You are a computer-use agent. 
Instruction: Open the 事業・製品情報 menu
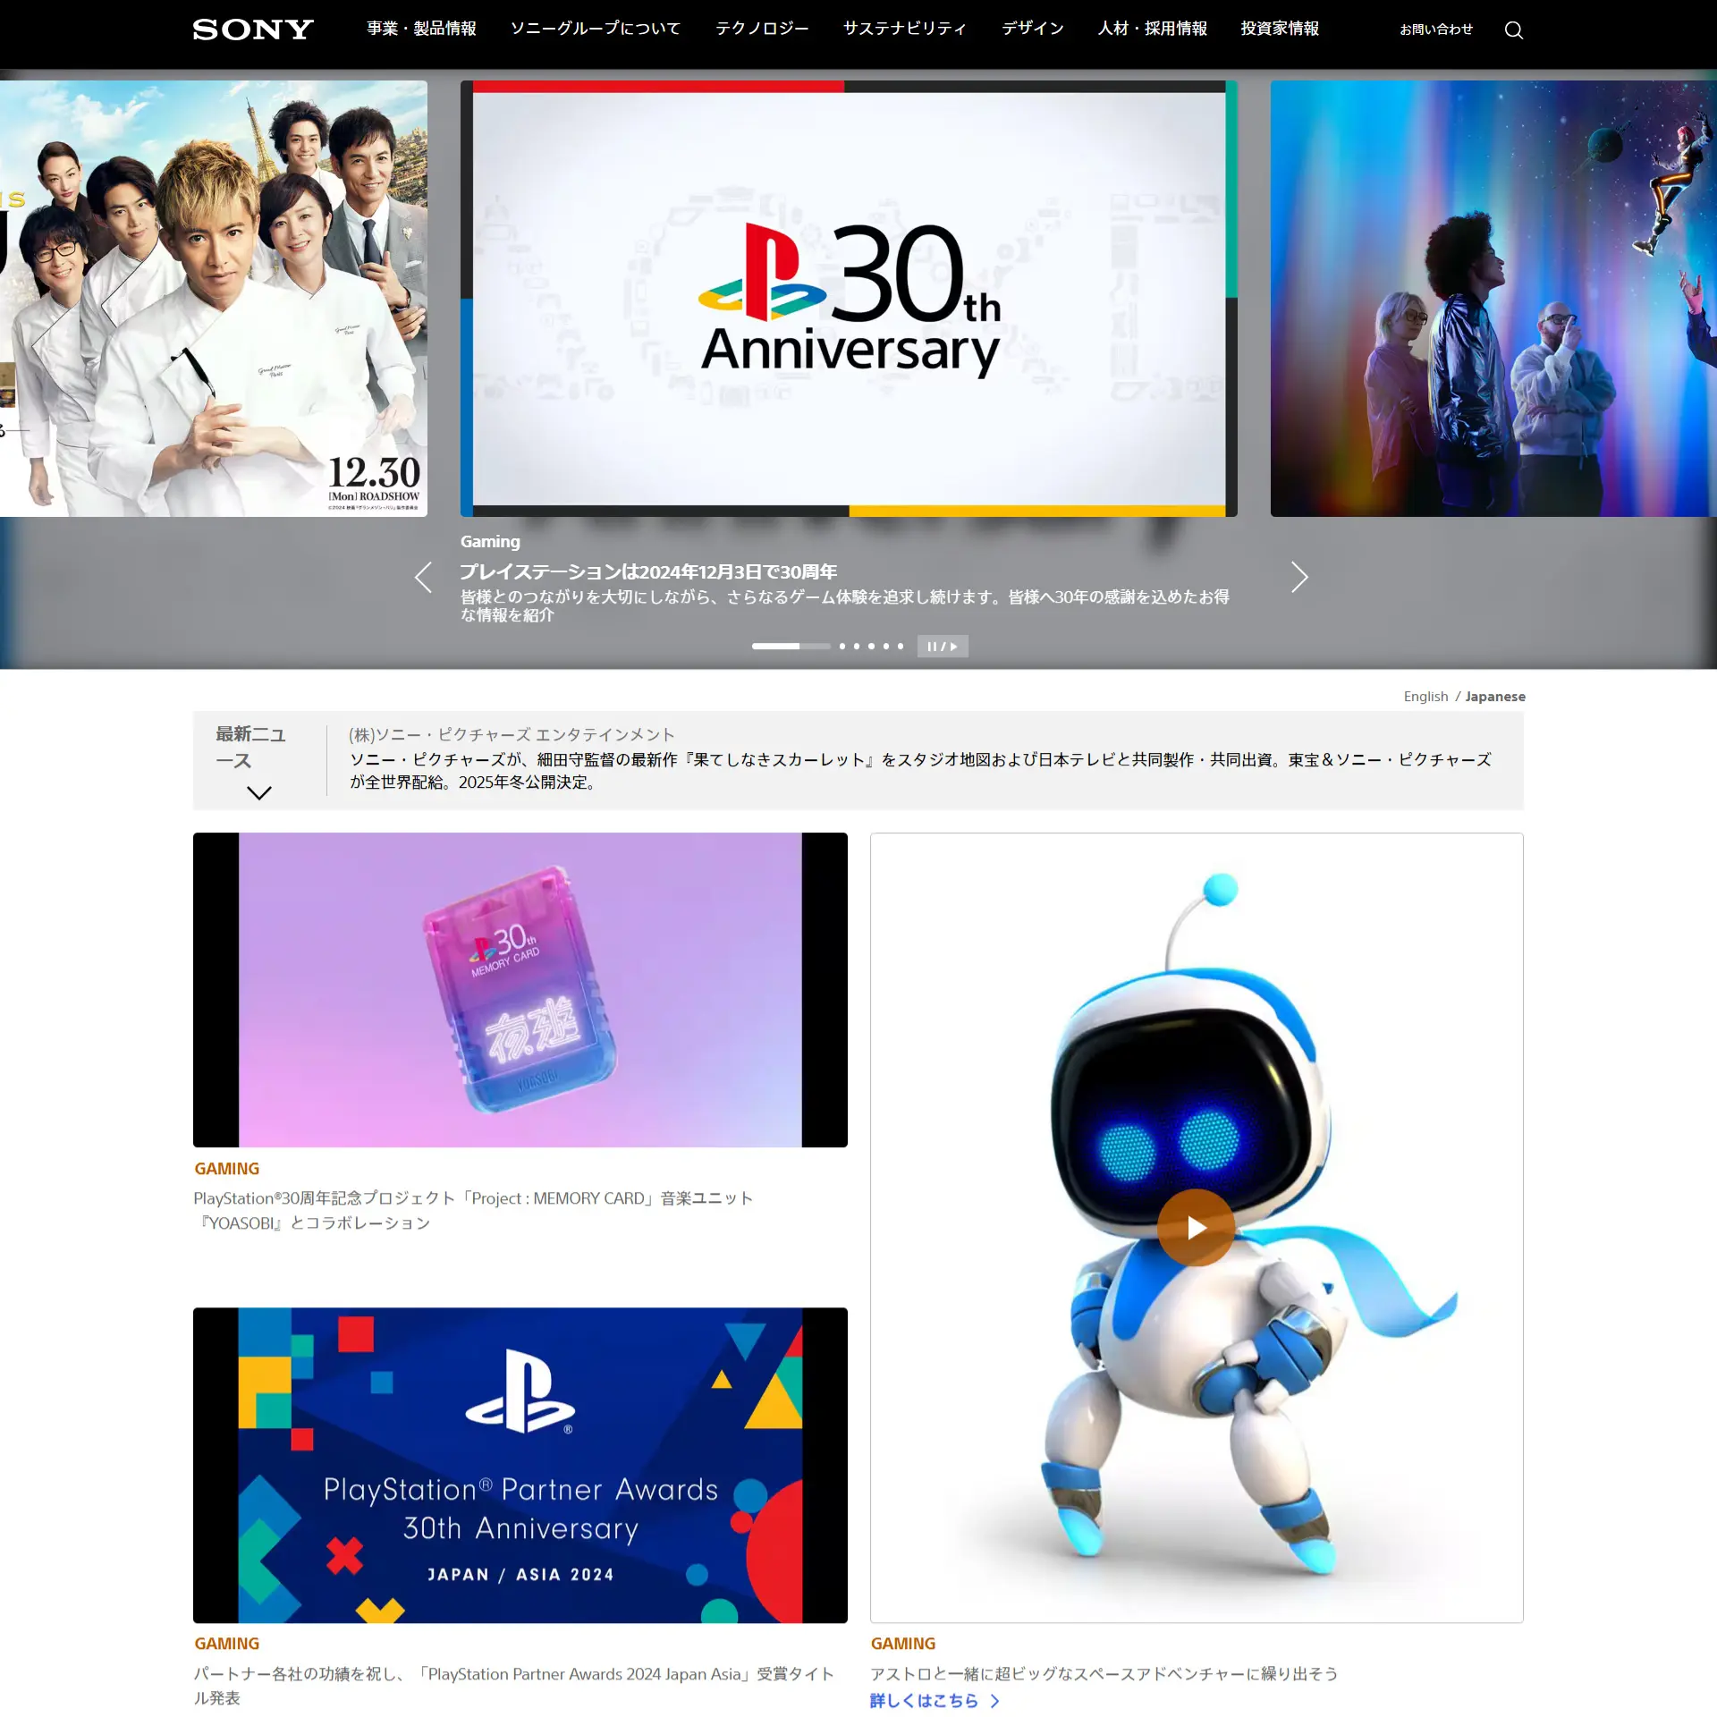(421, 29)
